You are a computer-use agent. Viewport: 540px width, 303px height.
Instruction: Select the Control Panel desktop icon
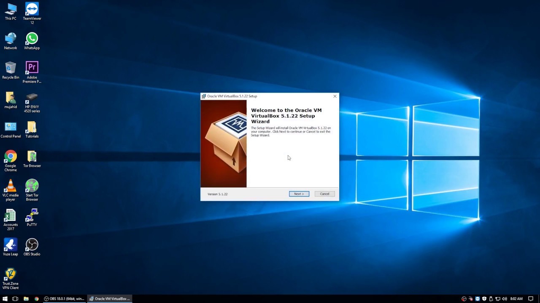11,130
